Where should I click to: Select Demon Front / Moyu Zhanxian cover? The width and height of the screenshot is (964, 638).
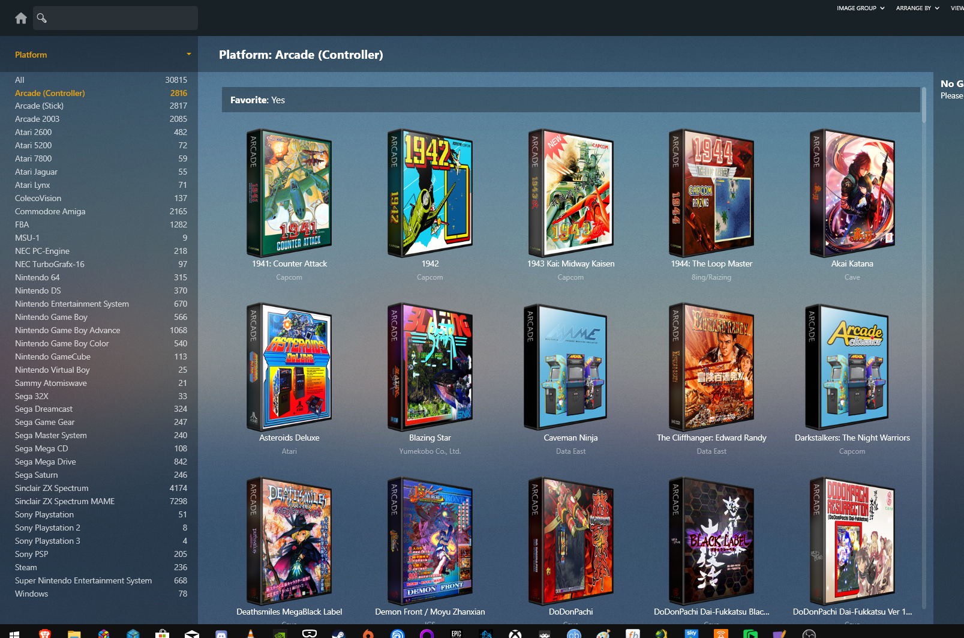pyautogui.click(x=430, y=541)
